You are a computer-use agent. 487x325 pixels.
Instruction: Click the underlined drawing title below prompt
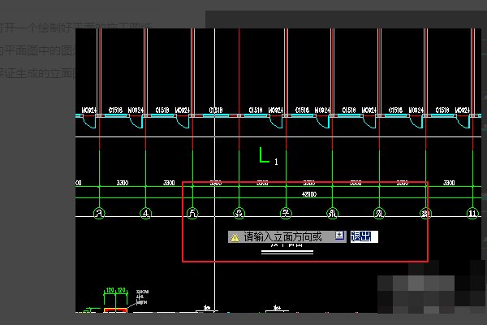tap(286, 249)
